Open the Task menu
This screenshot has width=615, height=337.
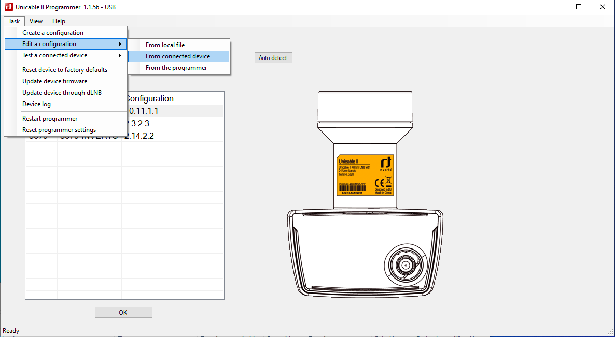click(14, 21)
